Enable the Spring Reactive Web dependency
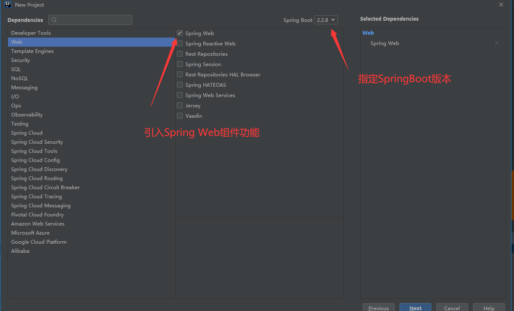 (x=180, y=43)
